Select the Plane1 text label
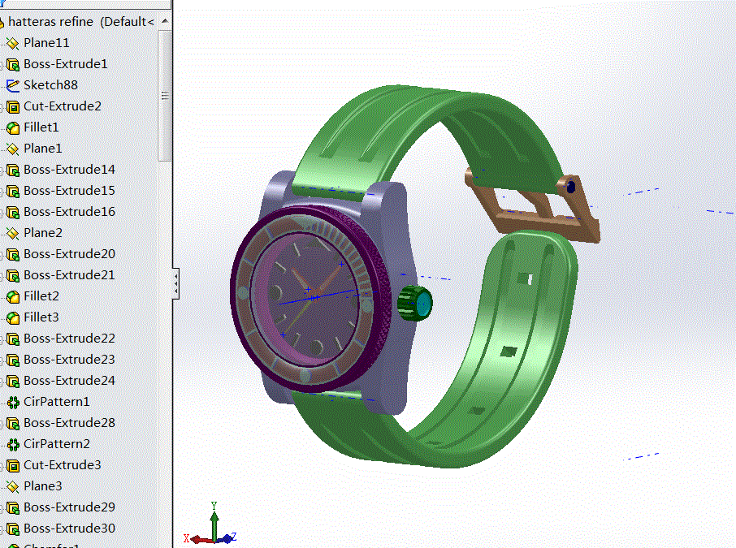This screenshot has height=548, width=736. 43,149
